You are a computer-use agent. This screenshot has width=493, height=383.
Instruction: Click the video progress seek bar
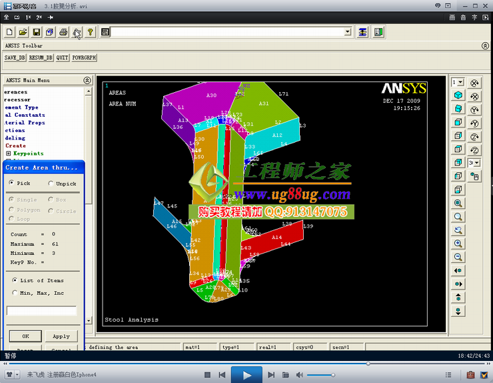pos(246,364)
